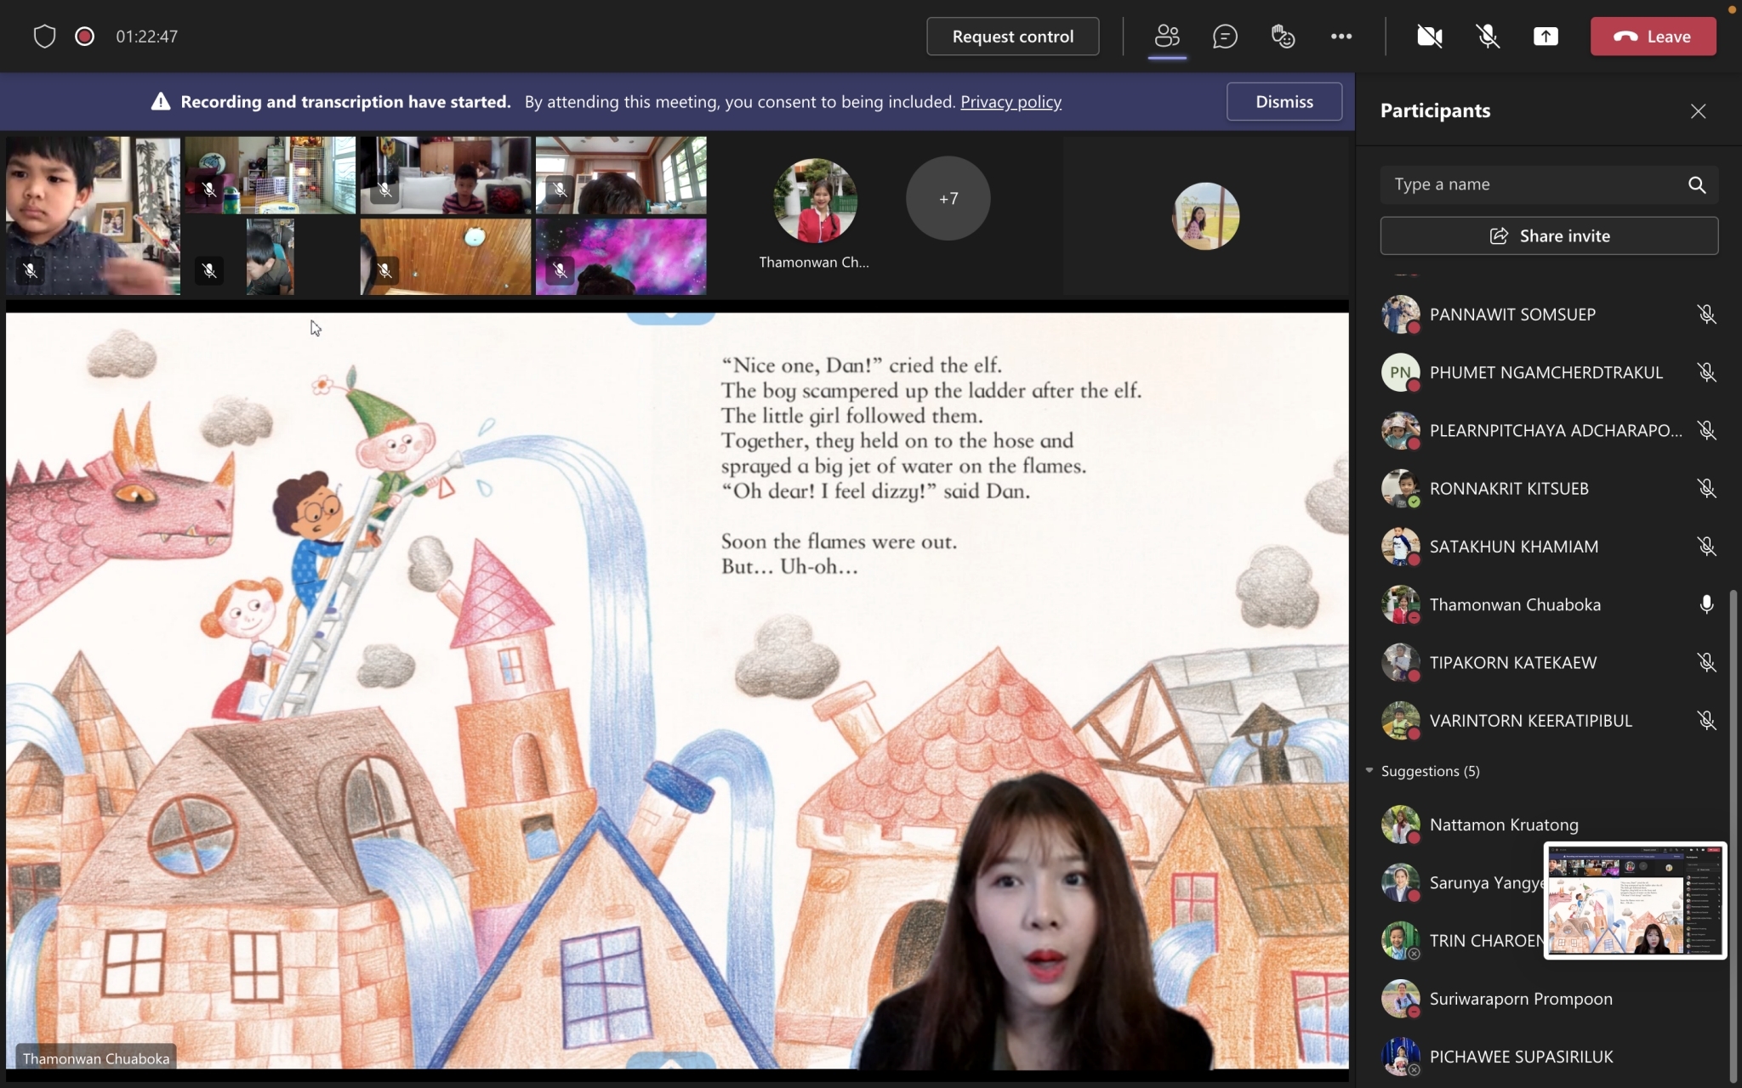The image size is (1742, 1088).
Task: Click the recording indicator icon
Action: tap(84, 37)
